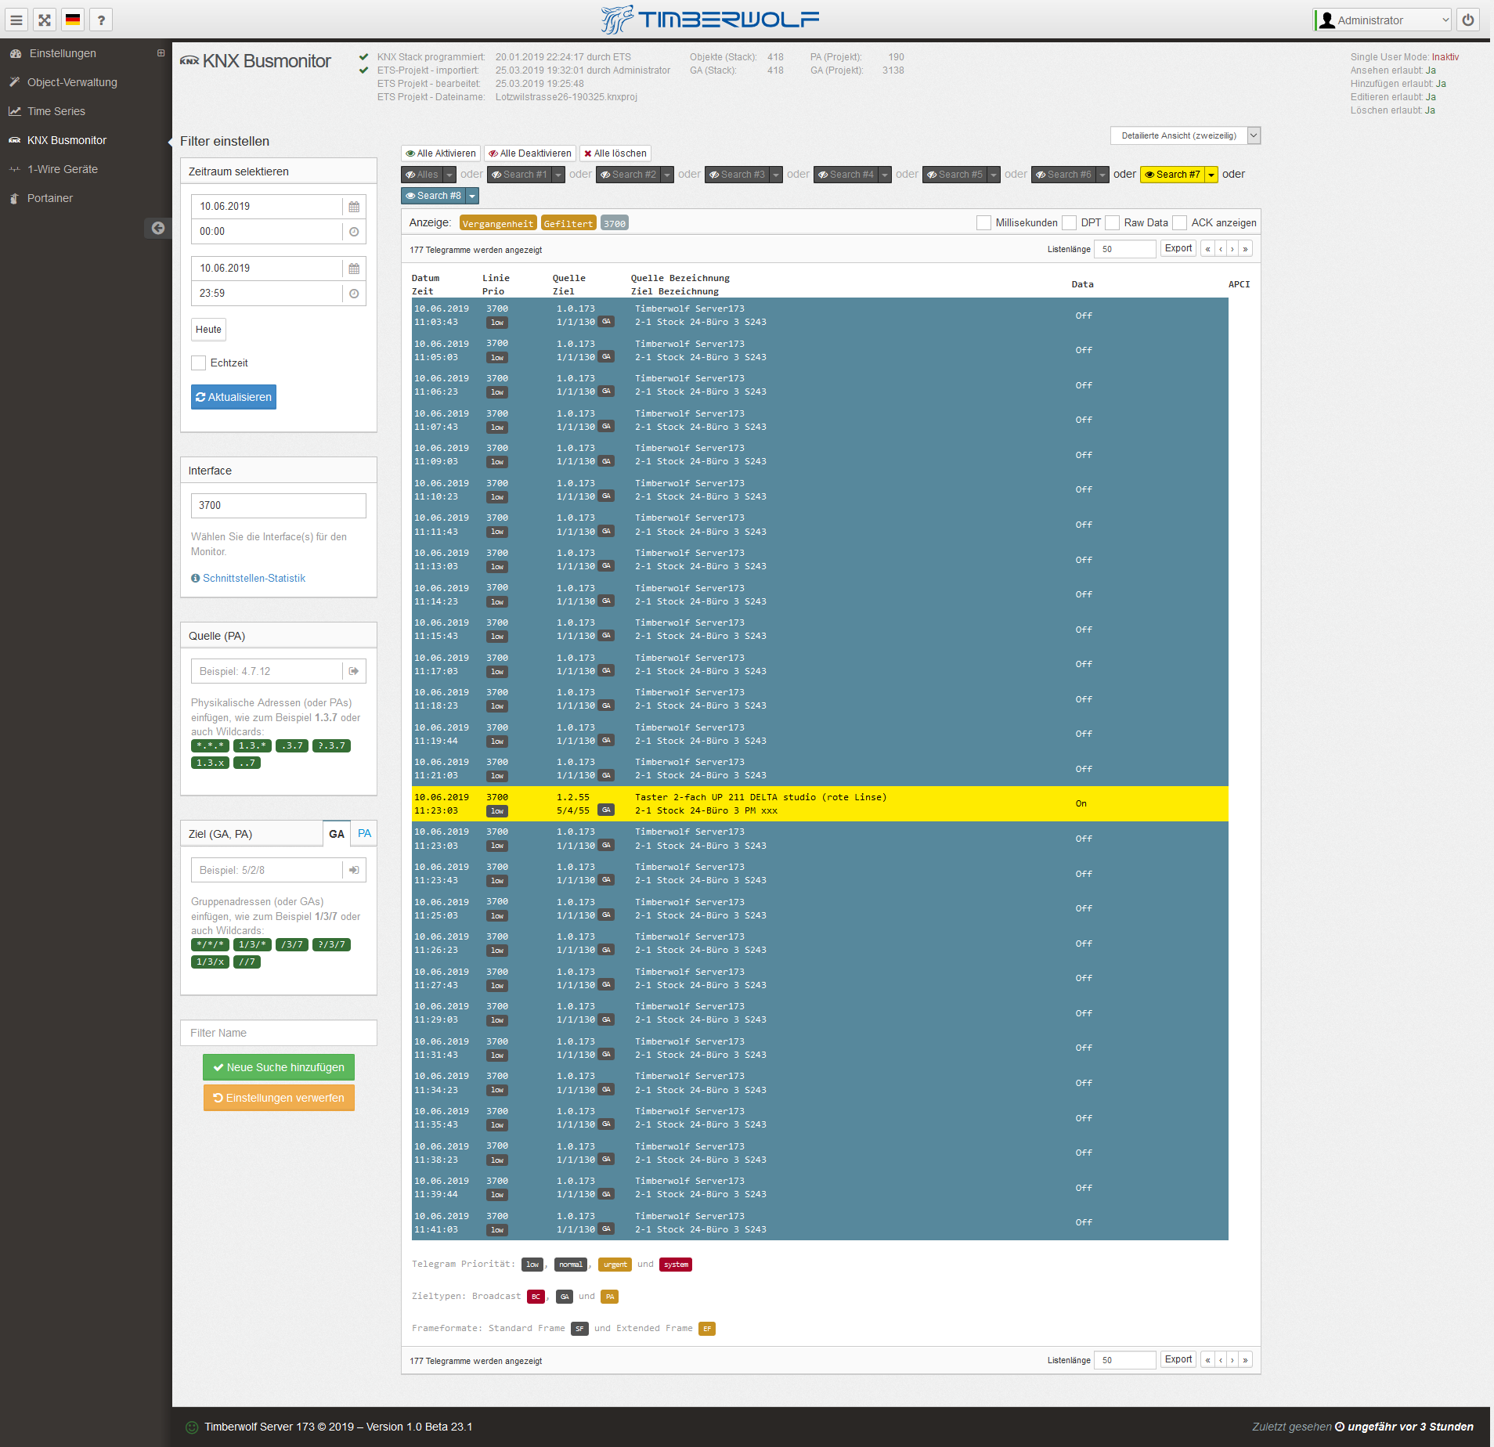Enable Millisekunden checkbox

(x=984, y=223)
